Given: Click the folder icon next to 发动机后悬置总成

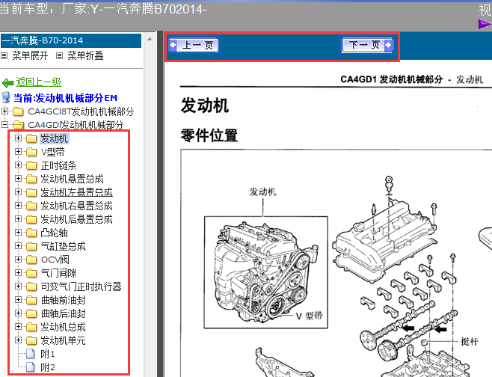Looking at the screenshot, I should [x=31, y=219].
